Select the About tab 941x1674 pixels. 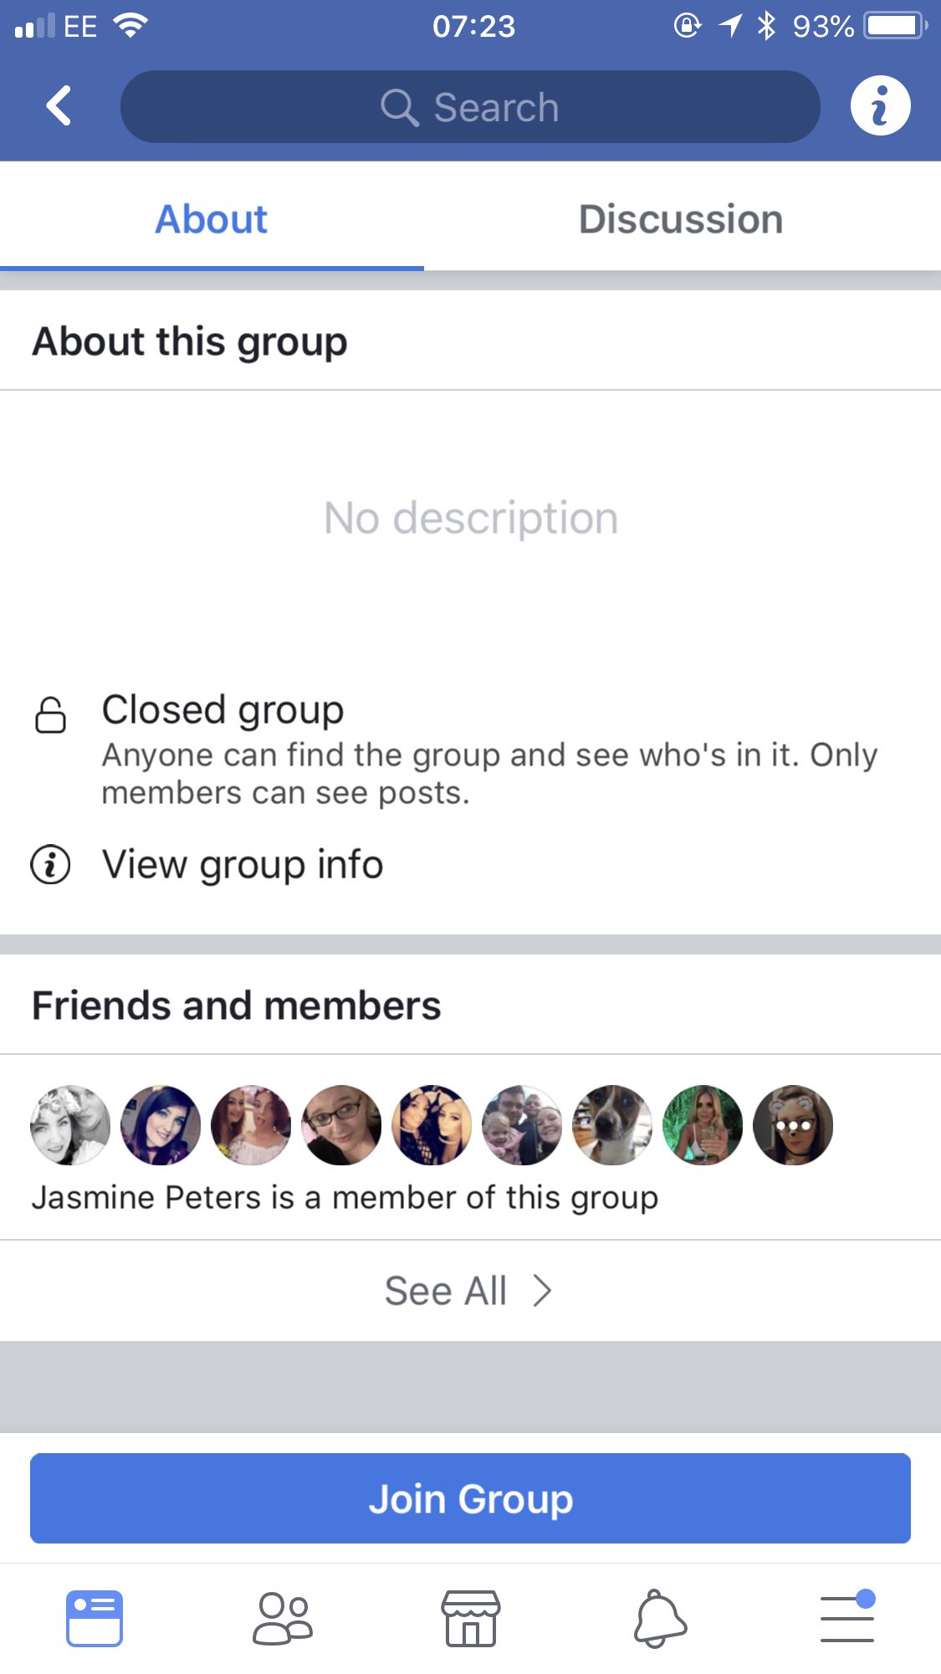(x=212, y=219)
